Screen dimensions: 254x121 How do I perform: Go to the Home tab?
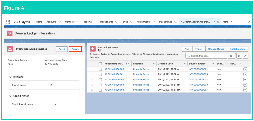coord(39,22)
